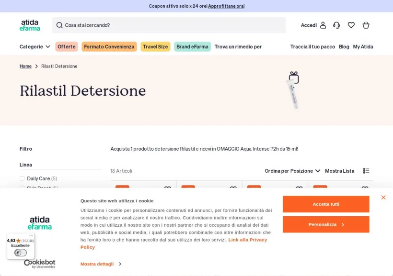Open customer support headset icon
Image resolution: width=393 pixels, height=276 pixels.
tap(336, 25)
